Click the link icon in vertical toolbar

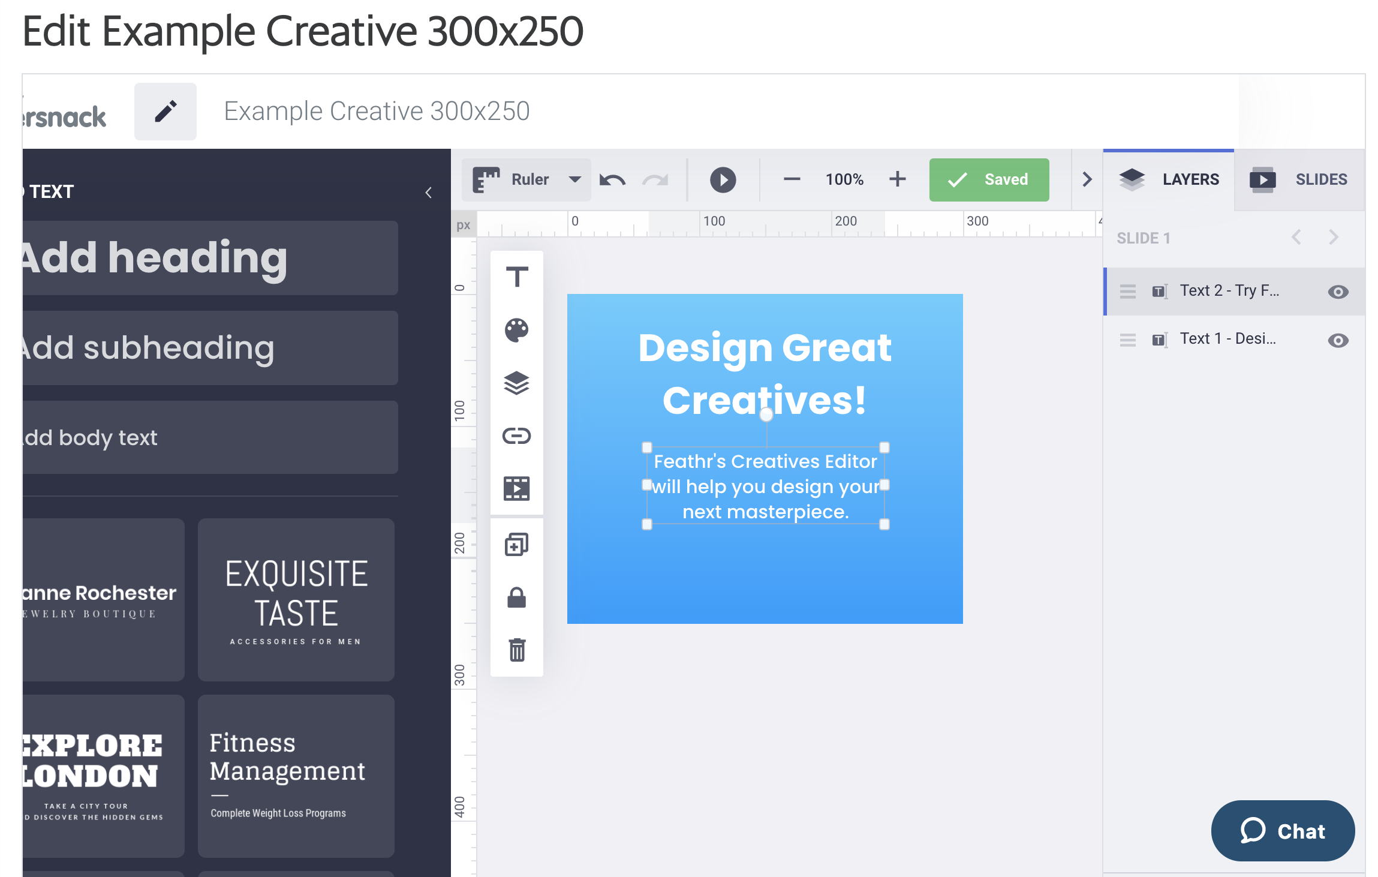517,436
